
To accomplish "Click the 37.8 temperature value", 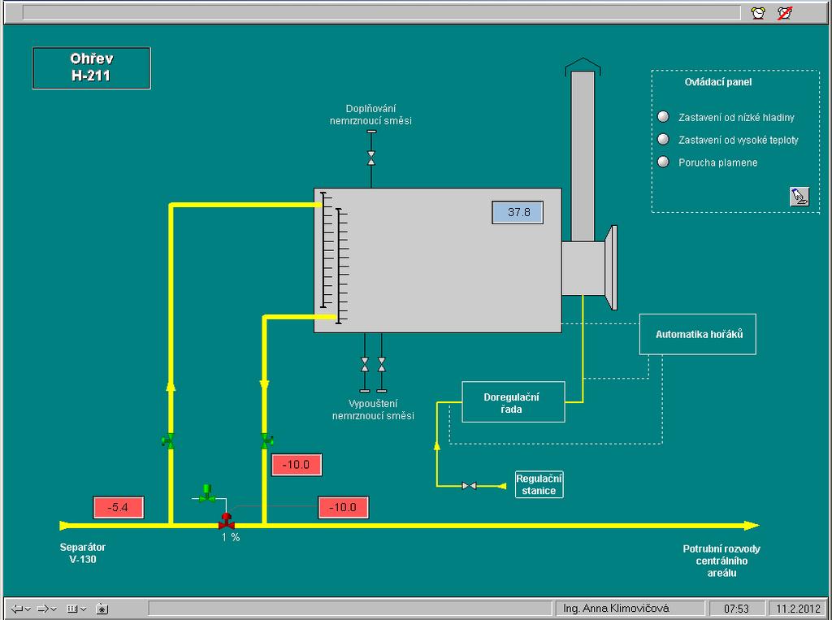I will (x=518, y=212).
